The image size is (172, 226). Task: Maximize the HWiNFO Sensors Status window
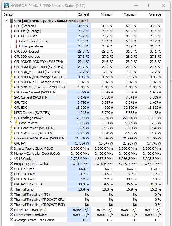[150, 5]
